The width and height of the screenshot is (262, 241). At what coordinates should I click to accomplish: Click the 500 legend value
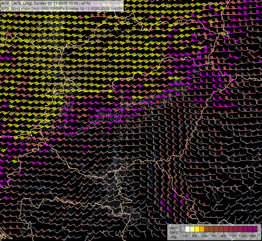(x=204, y=236)
